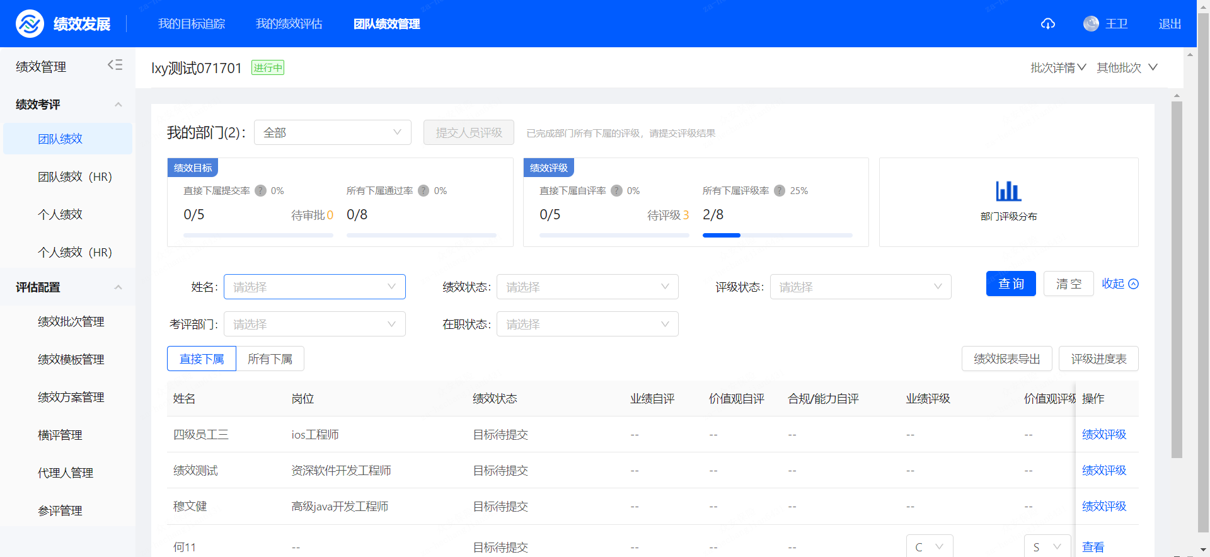1210x557 pixels.
Task: Click the 姓名 column header
Action: pyautogui.click(x=184, y=398)
